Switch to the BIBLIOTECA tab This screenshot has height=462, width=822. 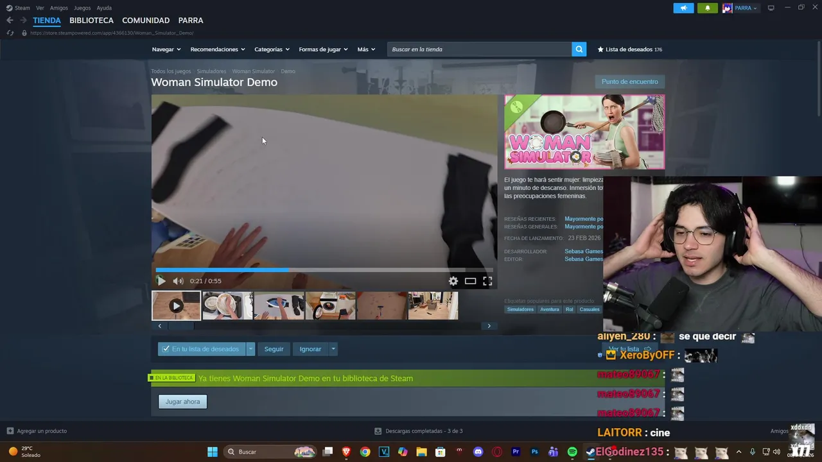91,21
